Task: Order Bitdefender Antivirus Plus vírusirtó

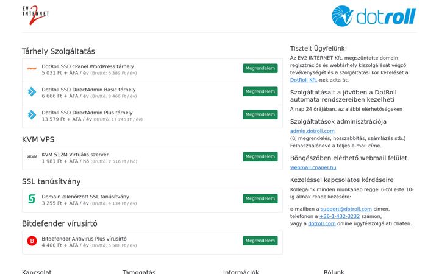Action: coord(260,241)
